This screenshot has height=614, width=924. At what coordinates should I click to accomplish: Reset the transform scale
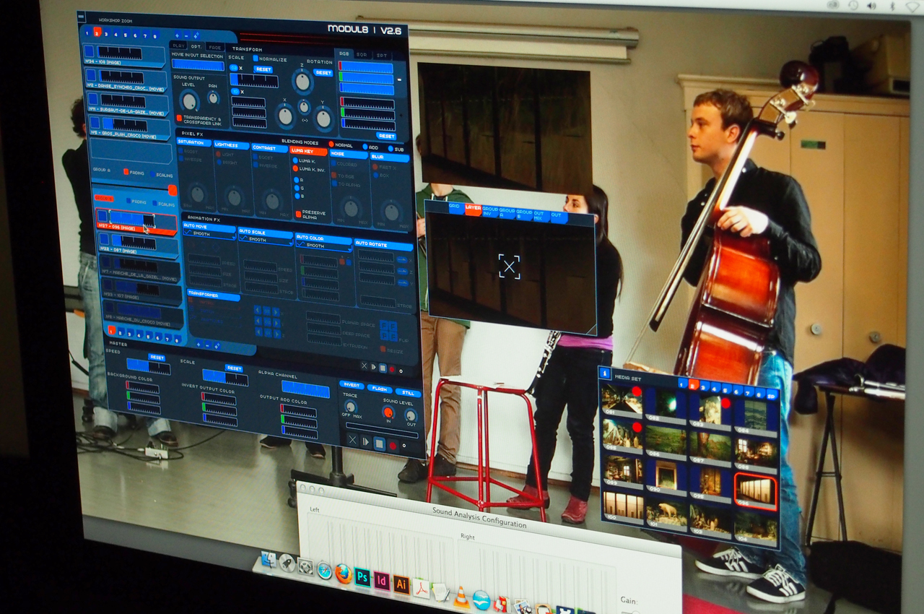point(263,69)
